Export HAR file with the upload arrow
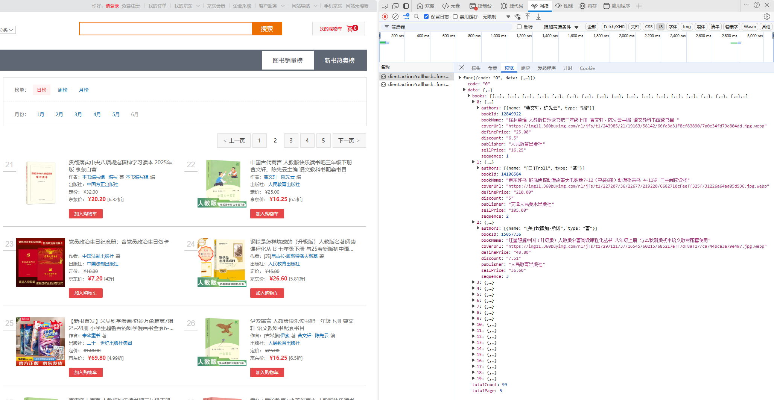The image size is (774, 400). pos(528,17)
